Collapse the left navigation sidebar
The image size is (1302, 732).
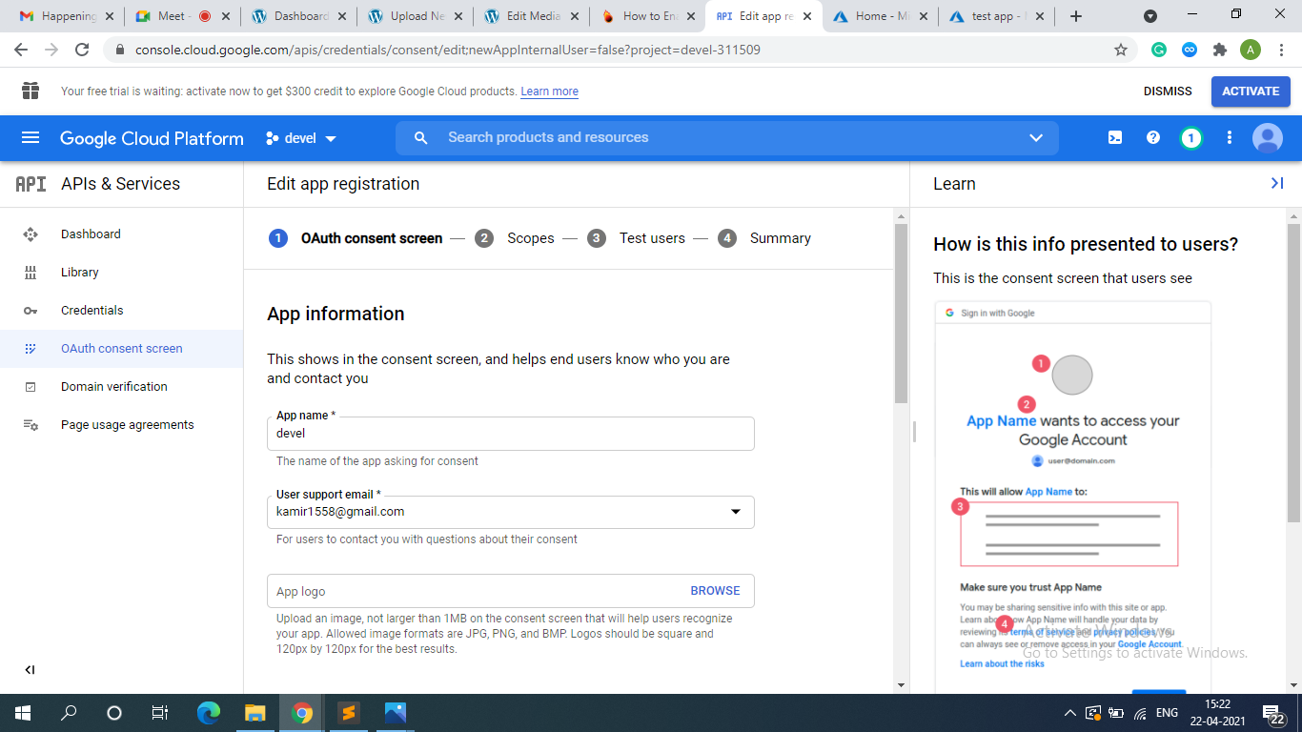pos(30,670)
